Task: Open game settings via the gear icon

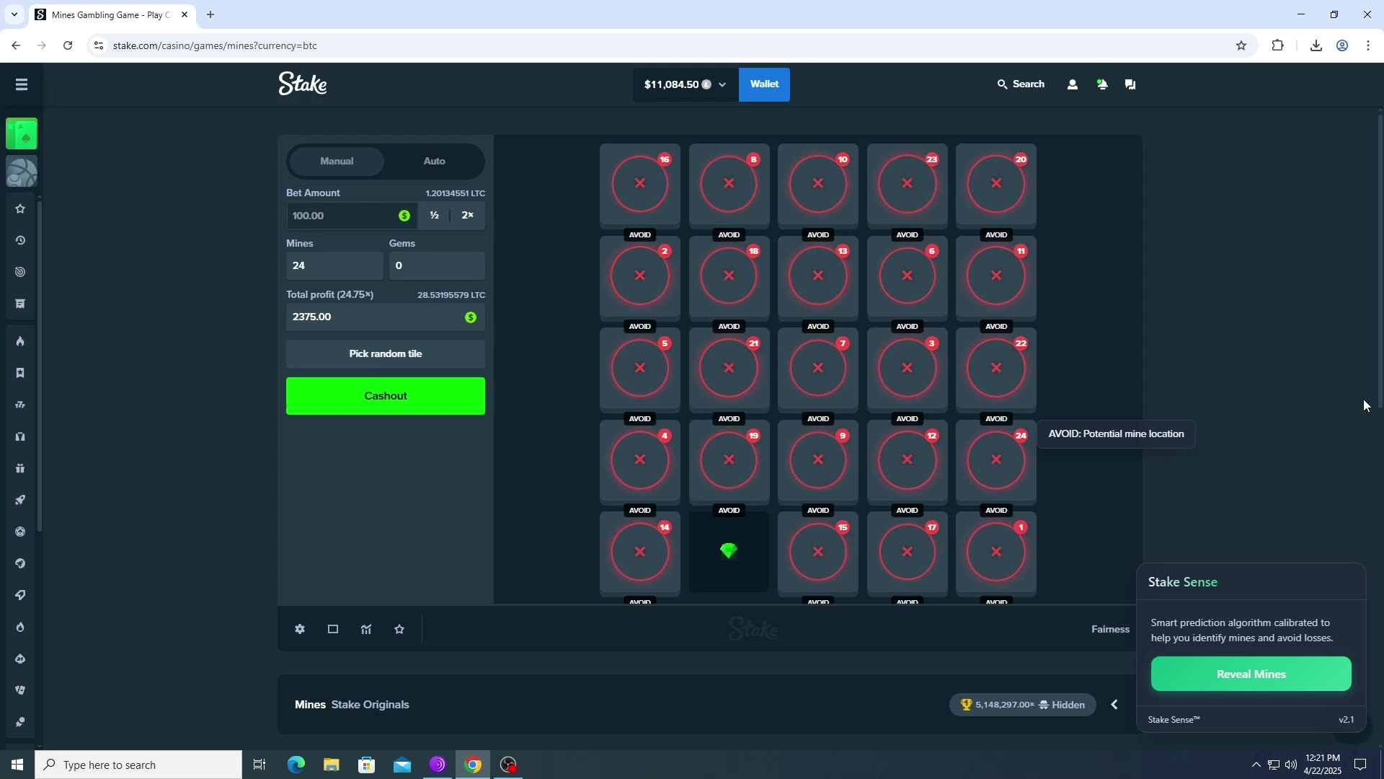Action: pos(300,629)
